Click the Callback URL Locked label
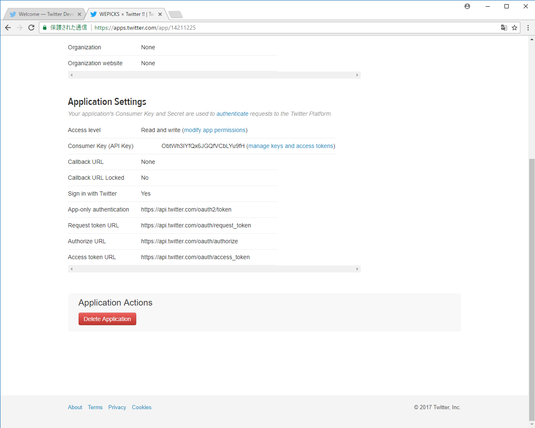535x428 pixels. point(96,178)
